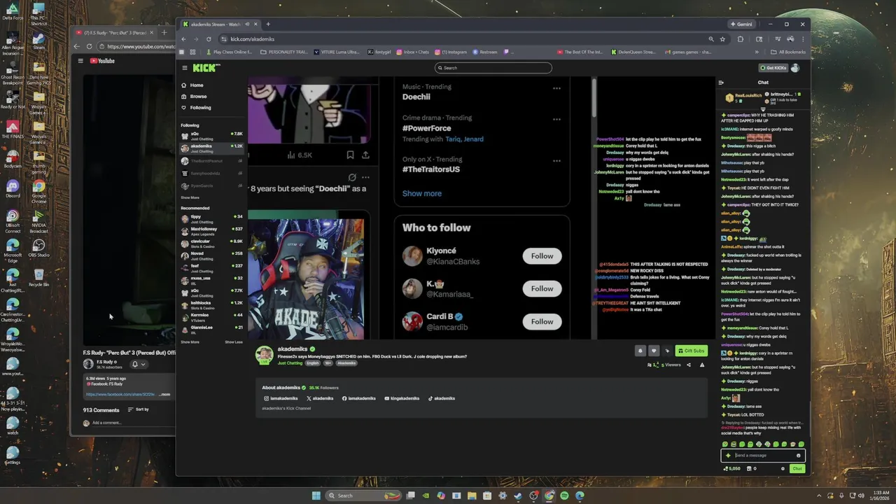Image resolution: width=896 pixels, height=504 pixels.
Task: Open the chat emoji picker
Action: tap(798, 456)
